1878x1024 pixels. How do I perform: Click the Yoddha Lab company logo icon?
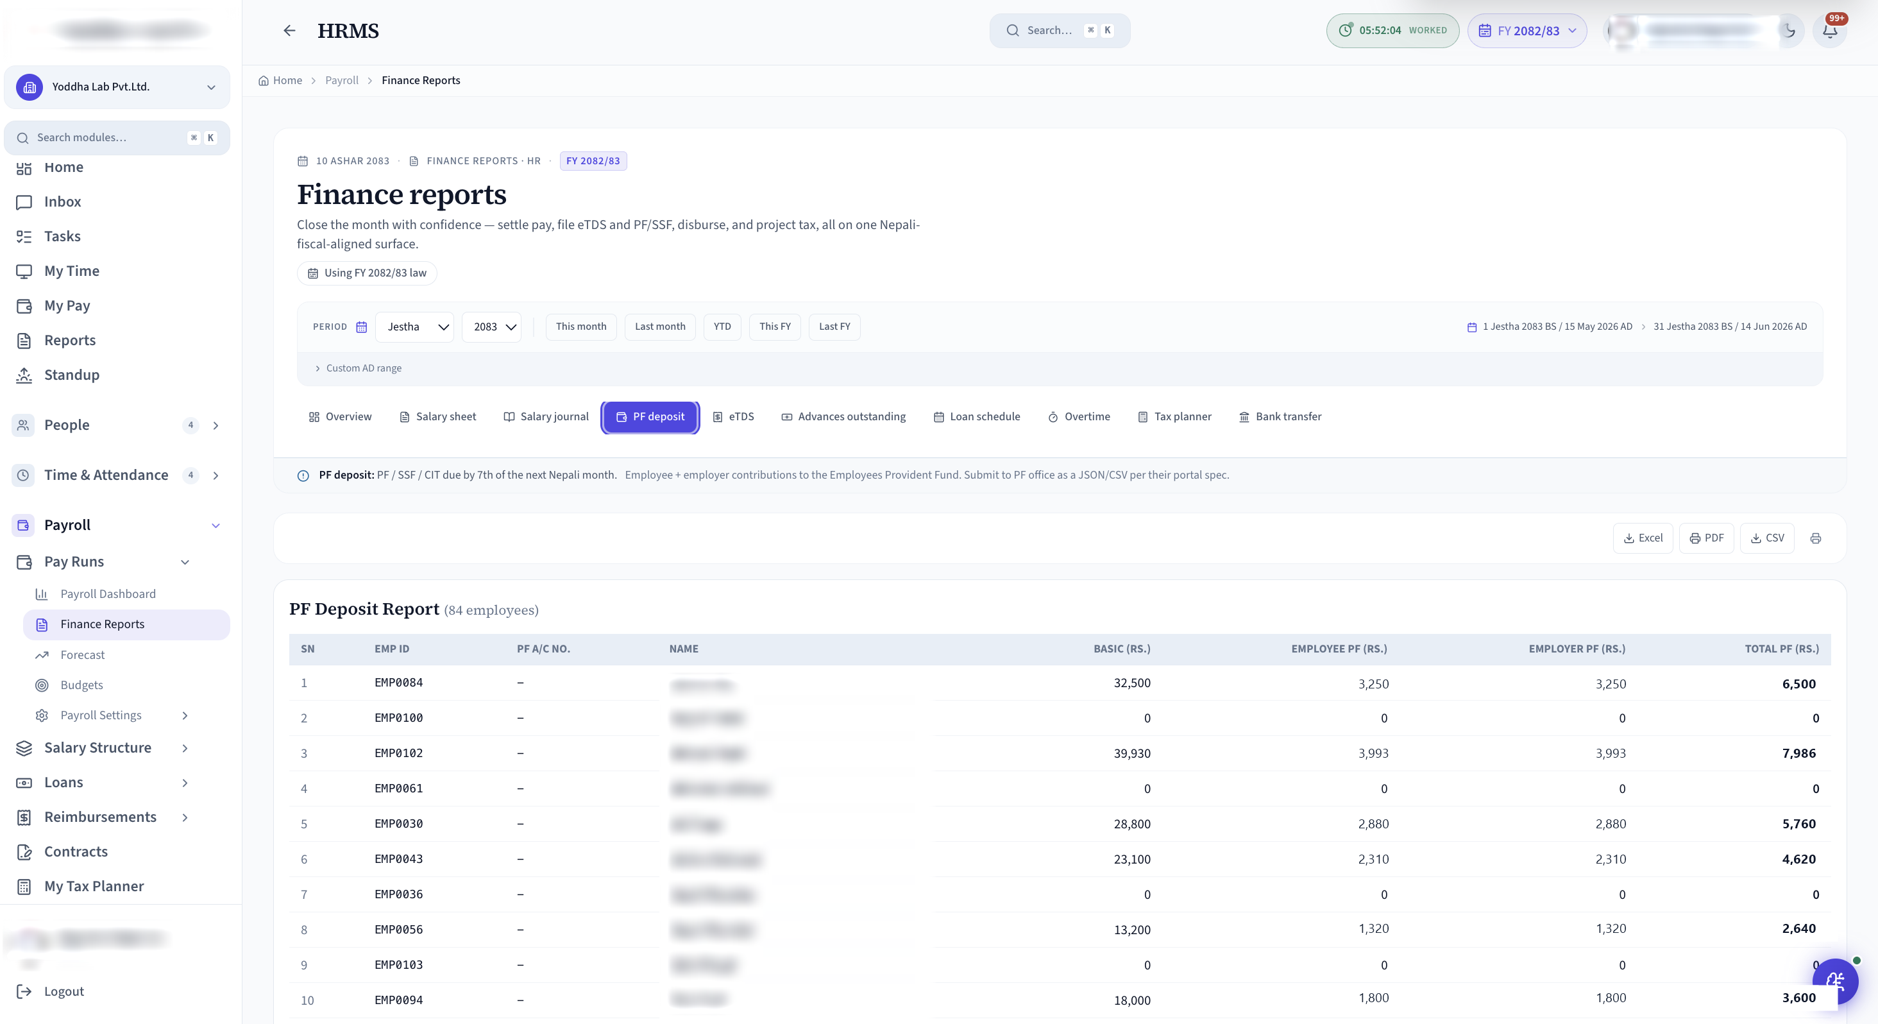click(29, 87)
